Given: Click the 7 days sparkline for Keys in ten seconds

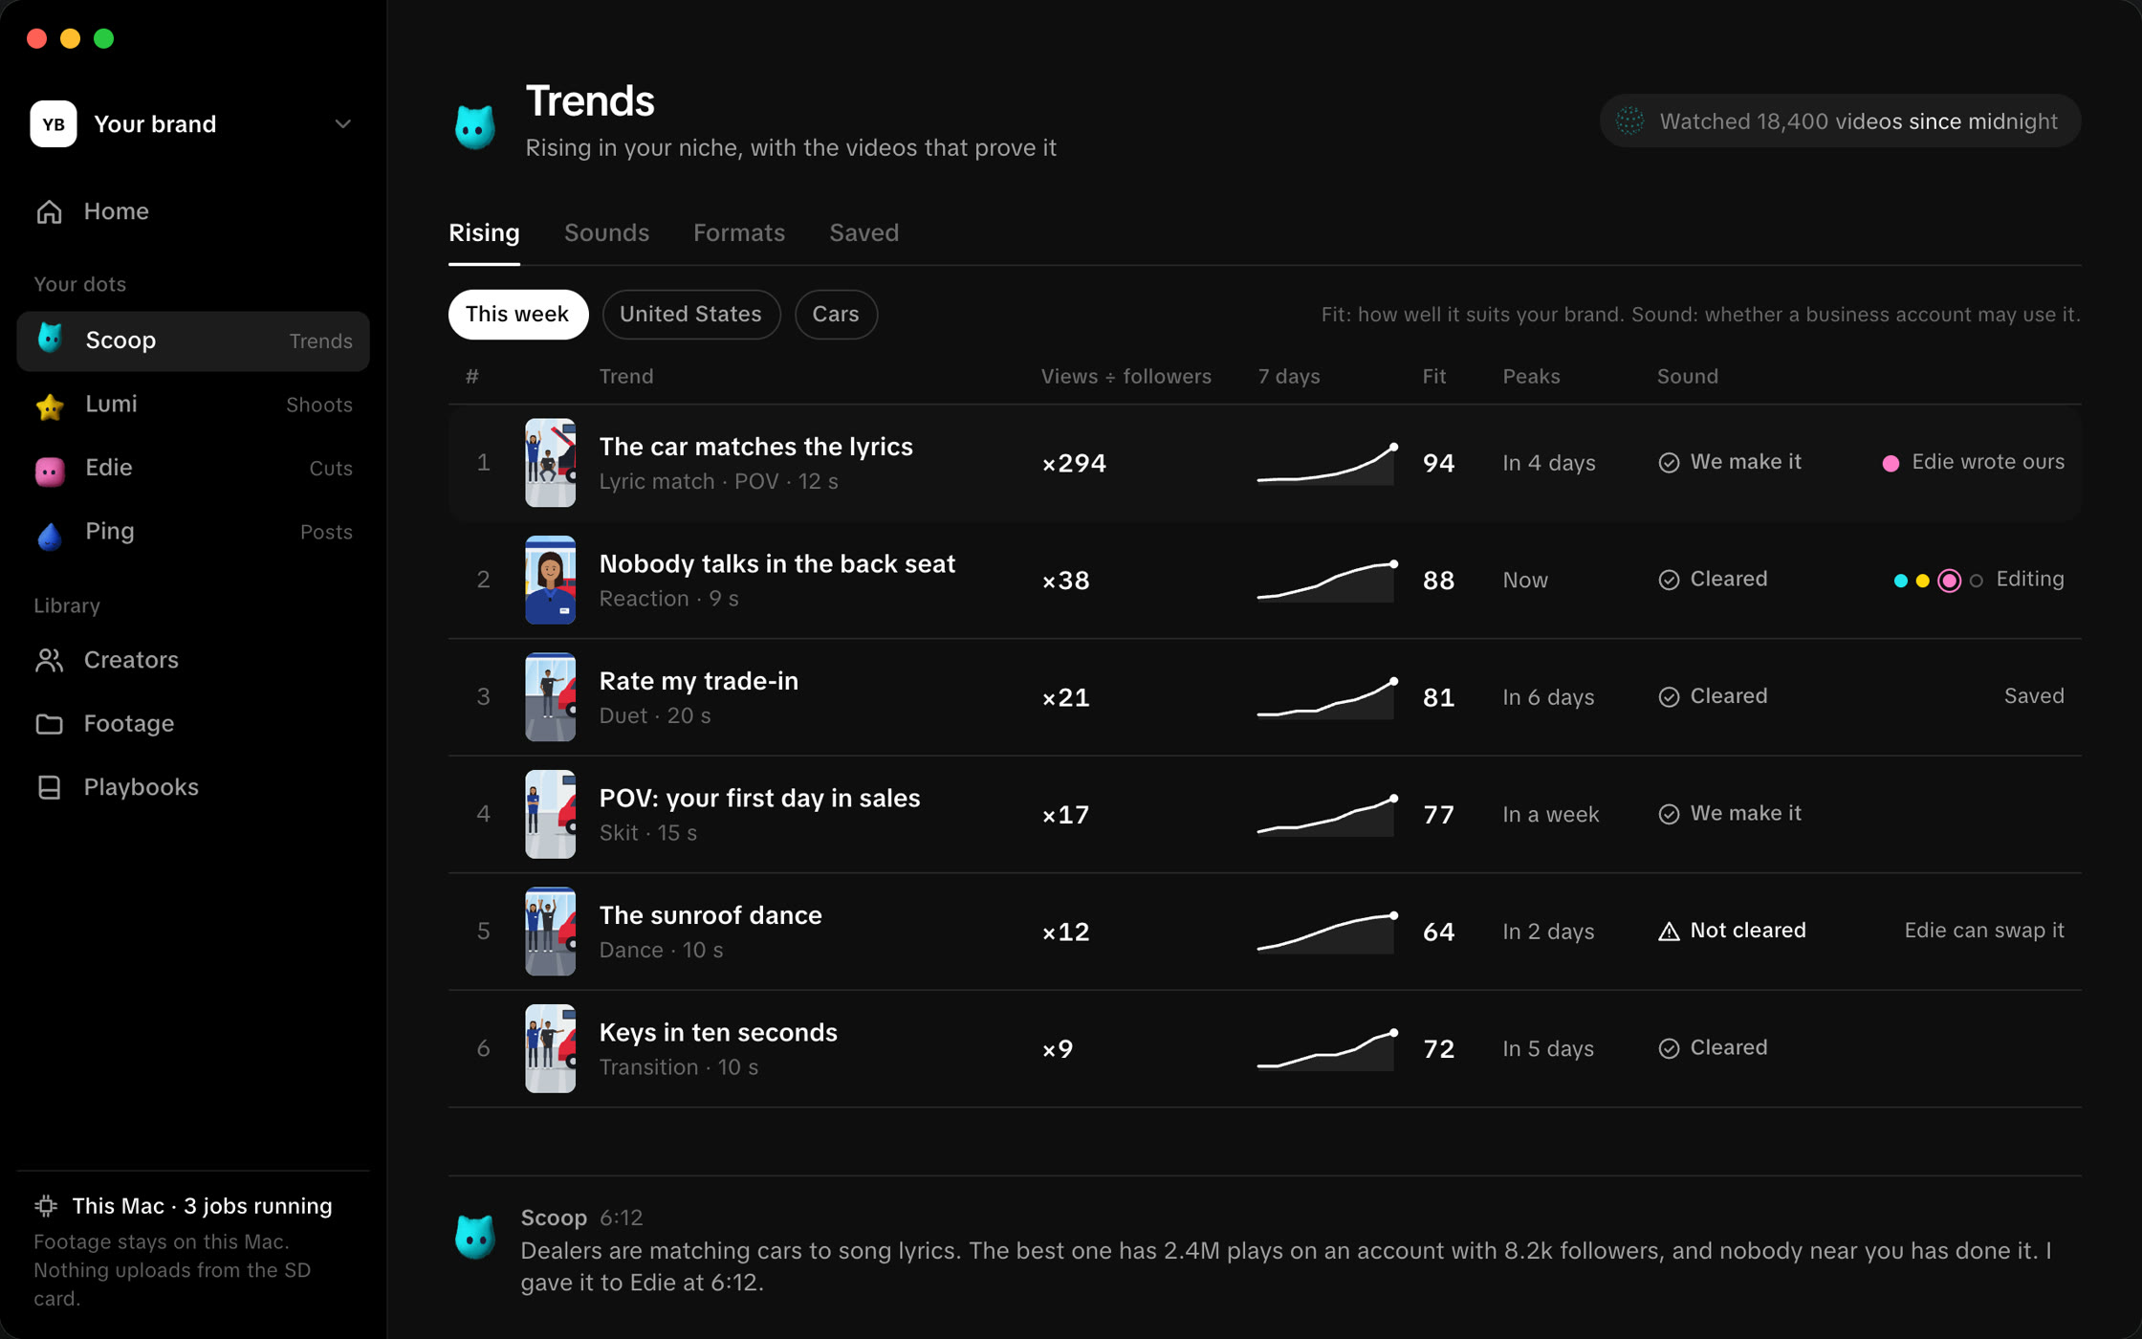Looking at the screenshot, I should (1326, 1048).
